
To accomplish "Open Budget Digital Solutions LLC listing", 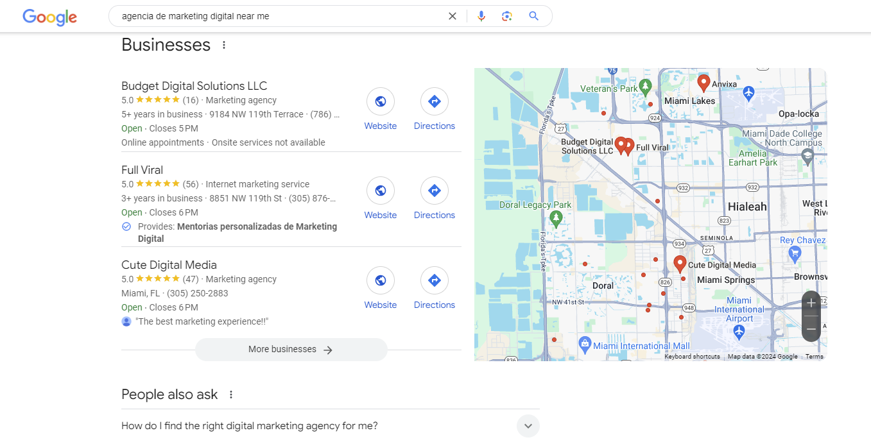I will click(194, 86).
